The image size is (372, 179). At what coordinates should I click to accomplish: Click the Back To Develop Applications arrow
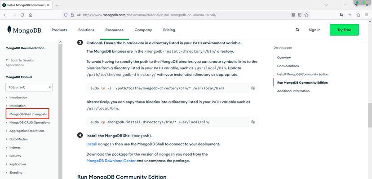pos(7,60)
